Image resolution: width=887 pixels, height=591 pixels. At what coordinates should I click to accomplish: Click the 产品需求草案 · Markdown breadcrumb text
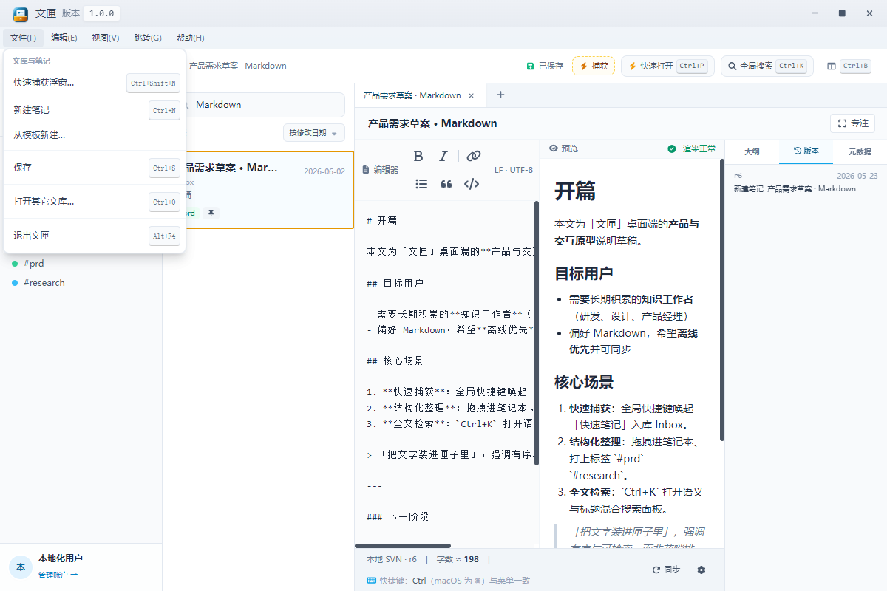237,66
